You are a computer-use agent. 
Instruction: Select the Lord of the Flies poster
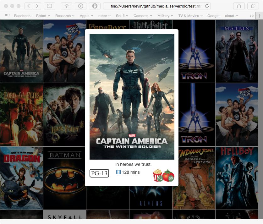point(21,115)
